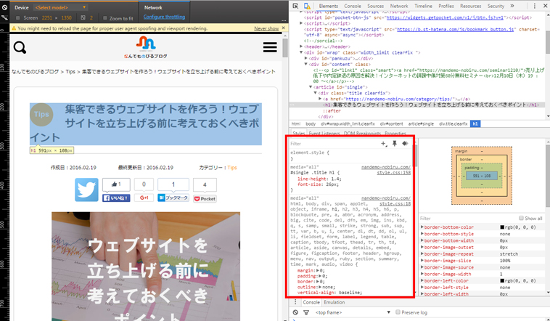Open the Select model device dropdown
The height and width of the screenshot is (321, 550).
tap(60, 7)
